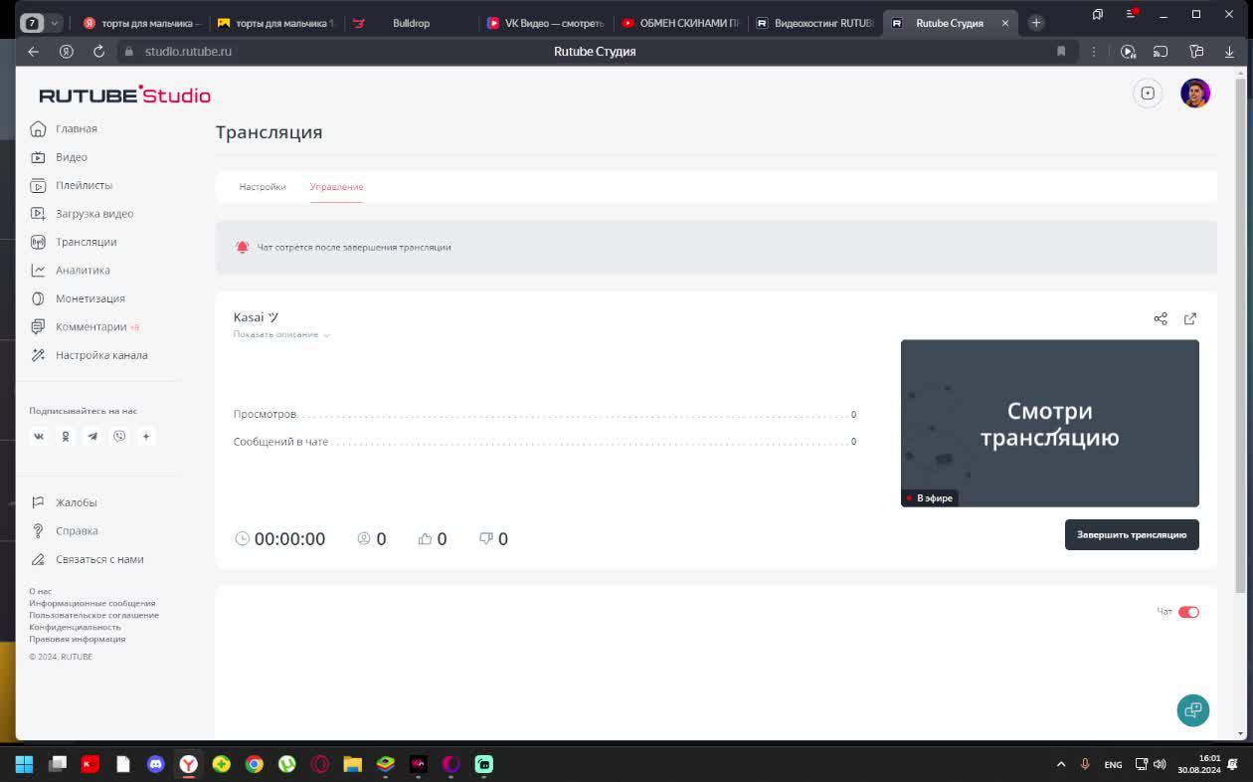Open the VK social icon
Viewport: 1253px width, 782px height.
click(39, 436)
